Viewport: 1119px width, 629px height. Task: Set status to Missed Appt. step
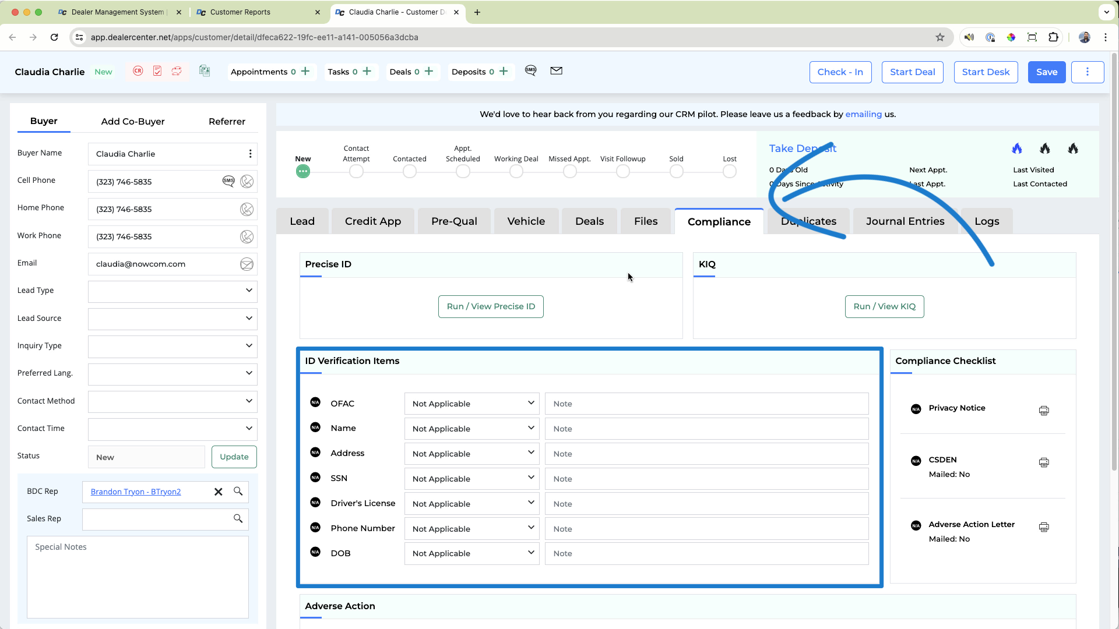[x=570, y=171]
